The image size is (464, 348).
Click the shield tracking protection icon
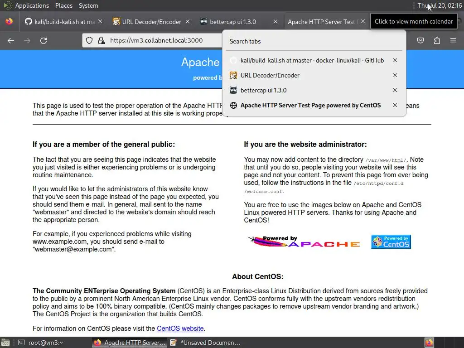[89, 40]
